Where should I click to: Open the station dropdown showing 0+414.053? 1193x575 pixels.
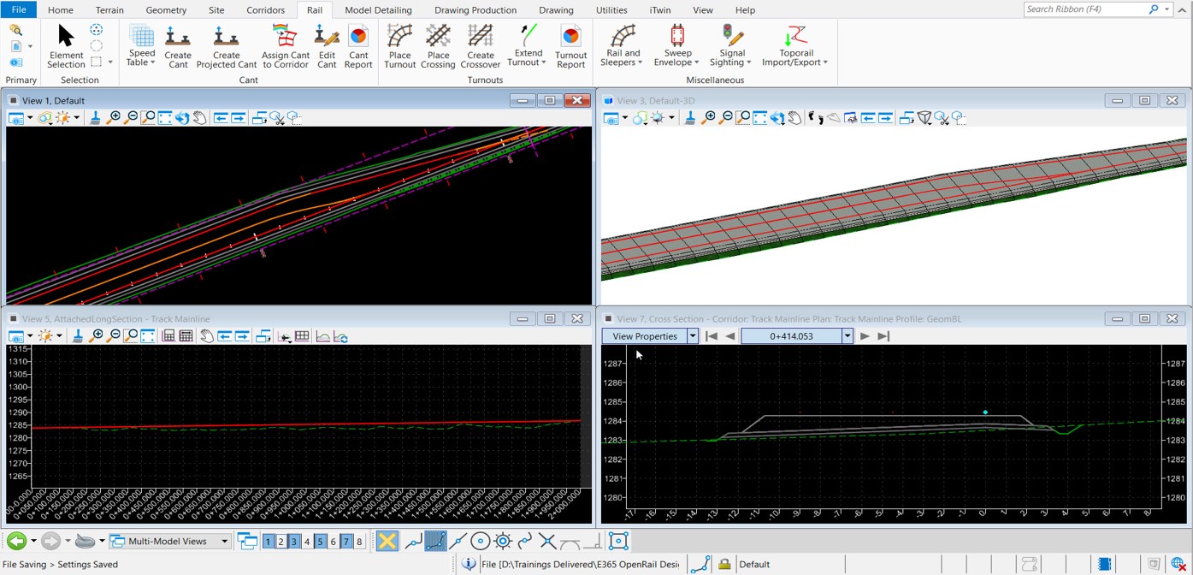coord(848,335)
